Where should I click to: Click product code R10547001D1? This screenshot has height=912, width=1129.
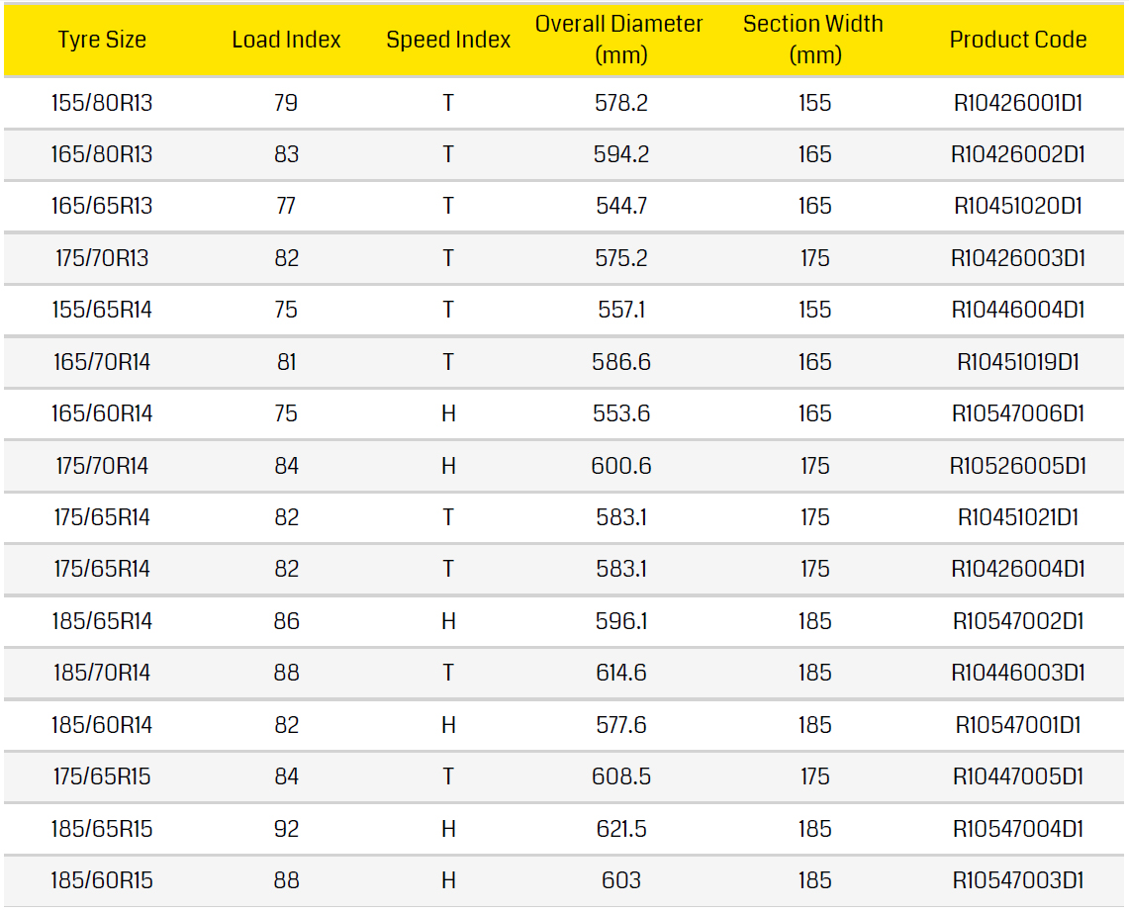click(x=1018, y=725)
